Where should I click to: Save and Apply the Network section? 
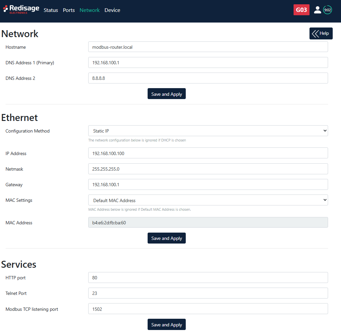(x=167, y=94)
